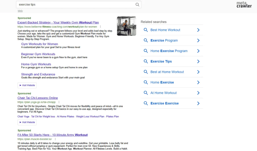Search related term Home Exercise

tap(162, 82)
